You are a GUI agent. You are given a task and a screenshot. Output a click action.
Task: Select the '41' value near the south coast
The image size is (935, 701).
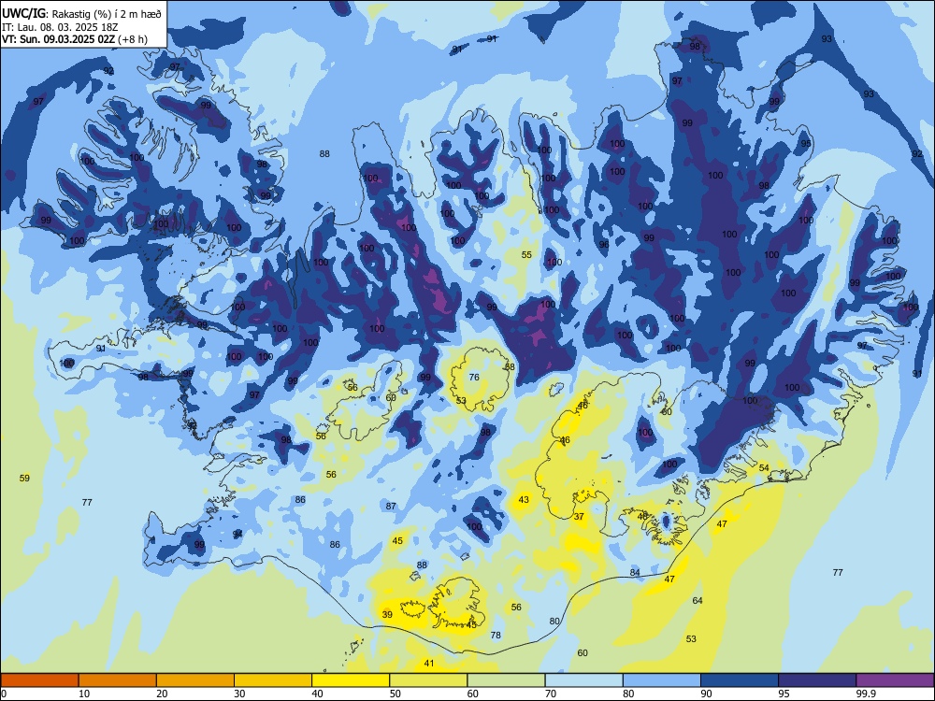pos(429,663)
